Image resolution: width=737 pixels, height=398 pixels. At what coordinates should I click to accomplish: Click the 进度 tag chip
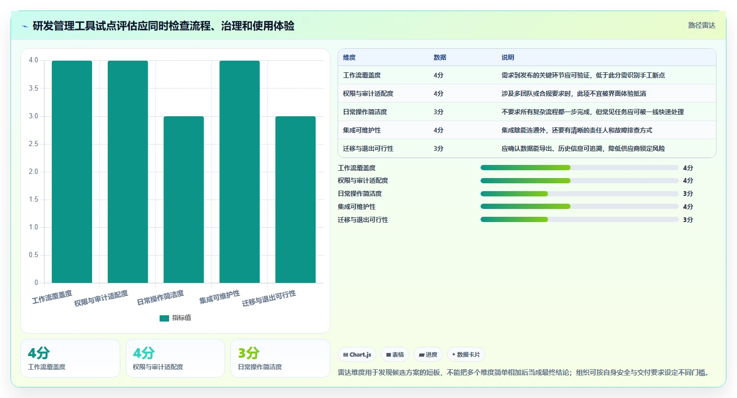click(x=428, y=355)
